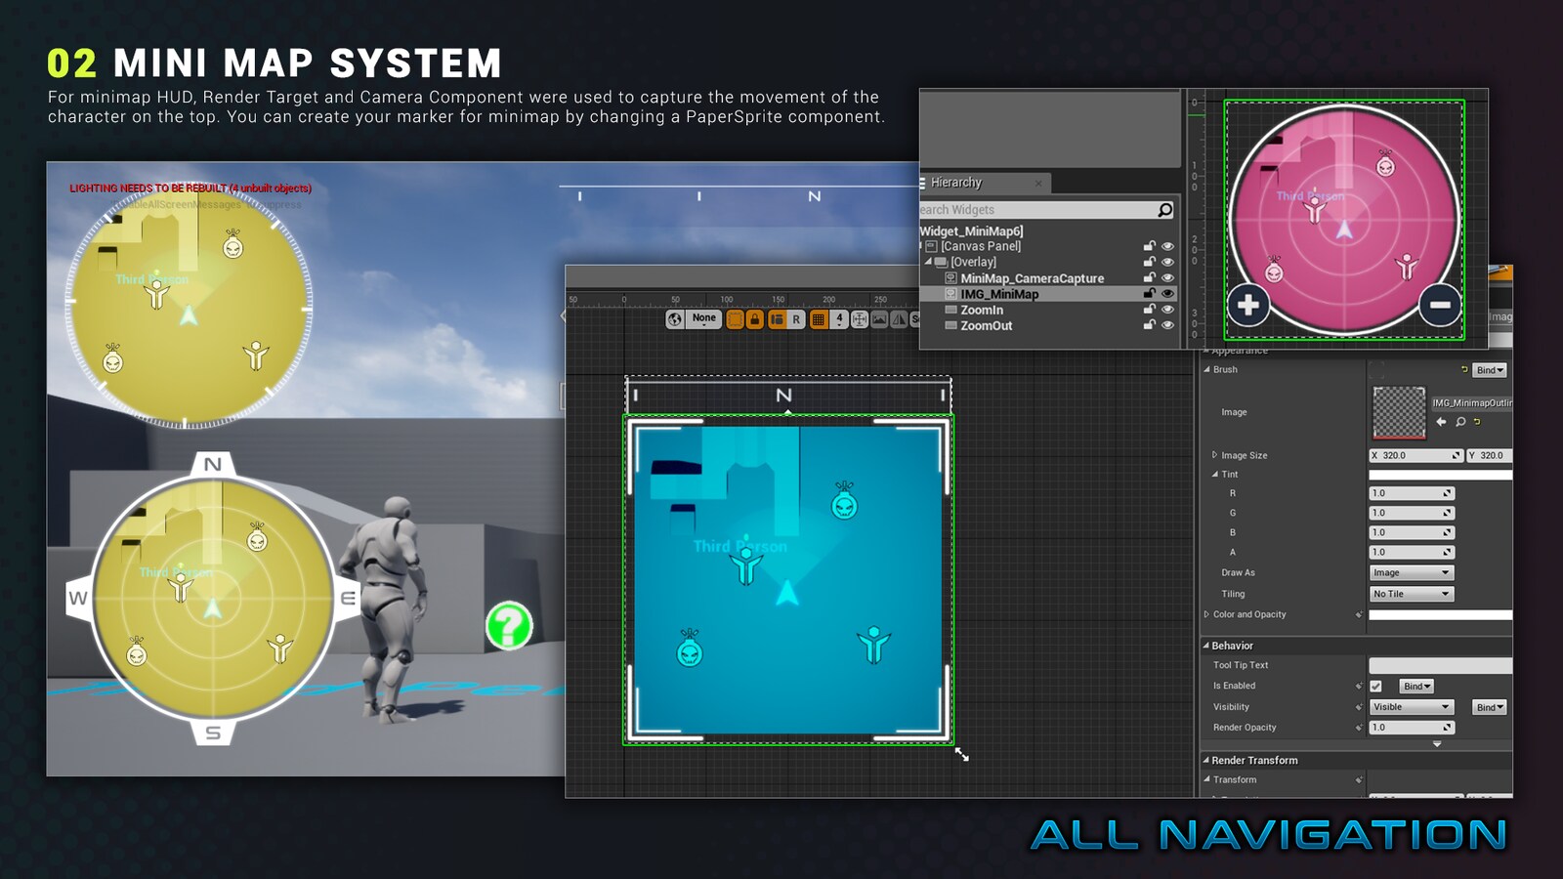Viewport: 1563px width, 879px height.
Task: Unlock toggle for MiniMap_CameraCapture row
Action: point(1149,278)
